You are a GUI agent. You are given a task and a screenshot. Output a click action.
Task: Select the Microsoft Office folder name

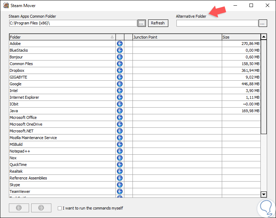click(23, 117)
